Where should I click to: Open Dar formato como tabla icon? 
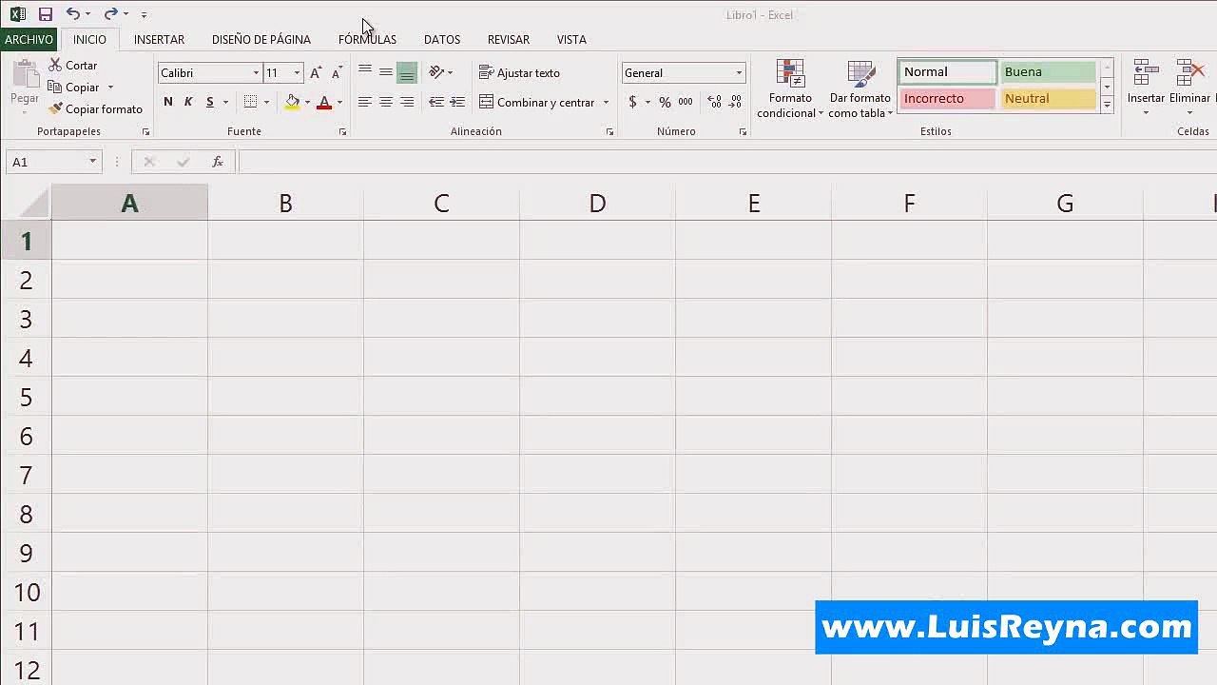[860, 74]
